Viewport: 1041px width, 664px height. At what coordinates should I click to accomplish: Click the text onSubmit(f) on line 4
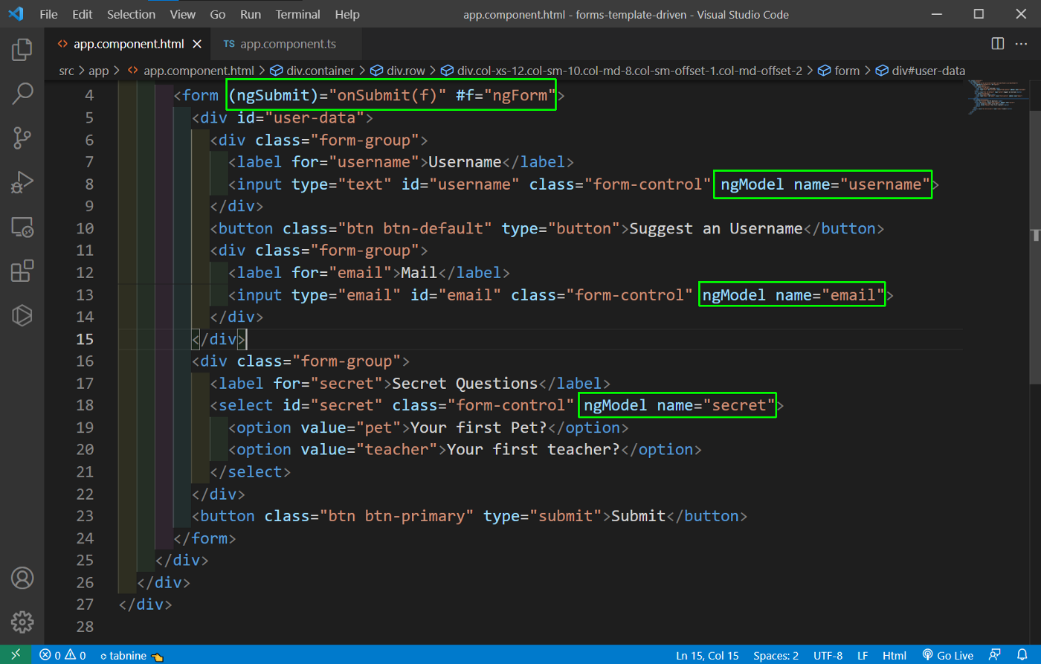(x=387, y=95)
